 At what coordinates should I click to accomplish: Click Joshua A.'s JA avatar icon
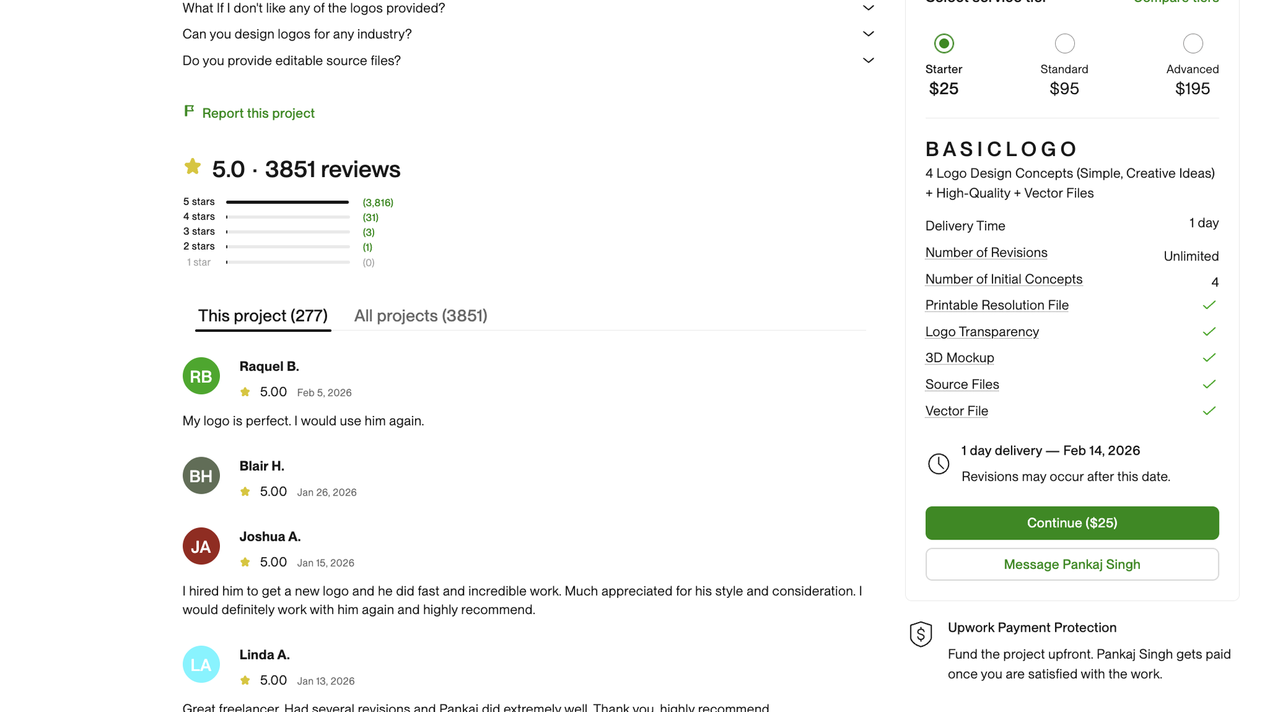tap(201, 546)
